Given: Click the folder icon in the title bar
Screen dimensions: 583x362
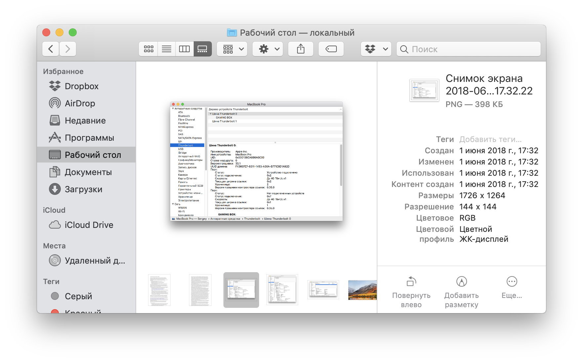Looking at the screenshot, I should pyautogui.click(x=232, y=33).
